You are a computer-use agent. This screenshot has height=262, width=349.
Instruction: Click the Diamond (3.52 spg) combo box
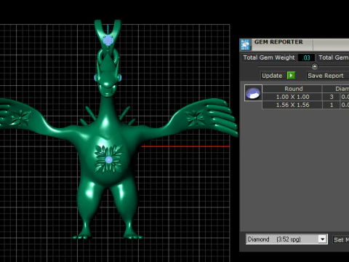(286, 239)
